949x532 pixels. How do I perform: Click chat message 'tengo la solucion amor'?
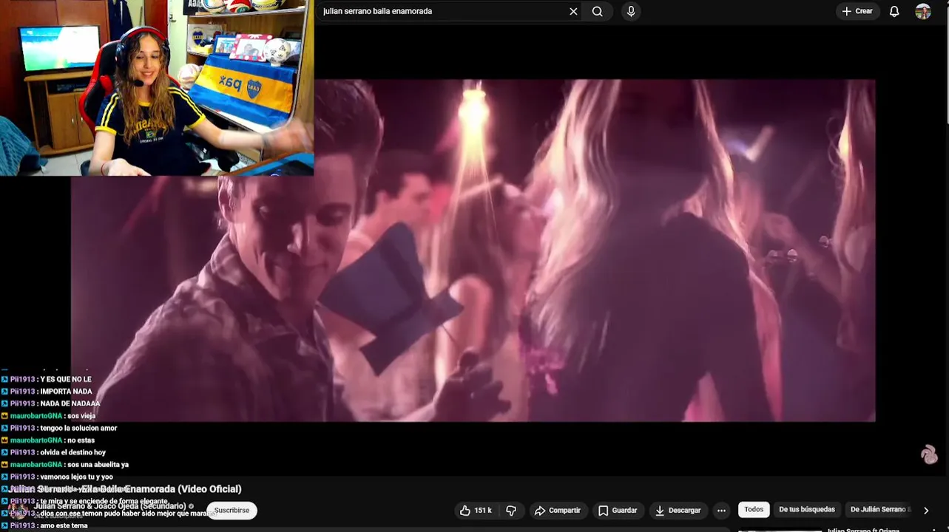[78, 428]
